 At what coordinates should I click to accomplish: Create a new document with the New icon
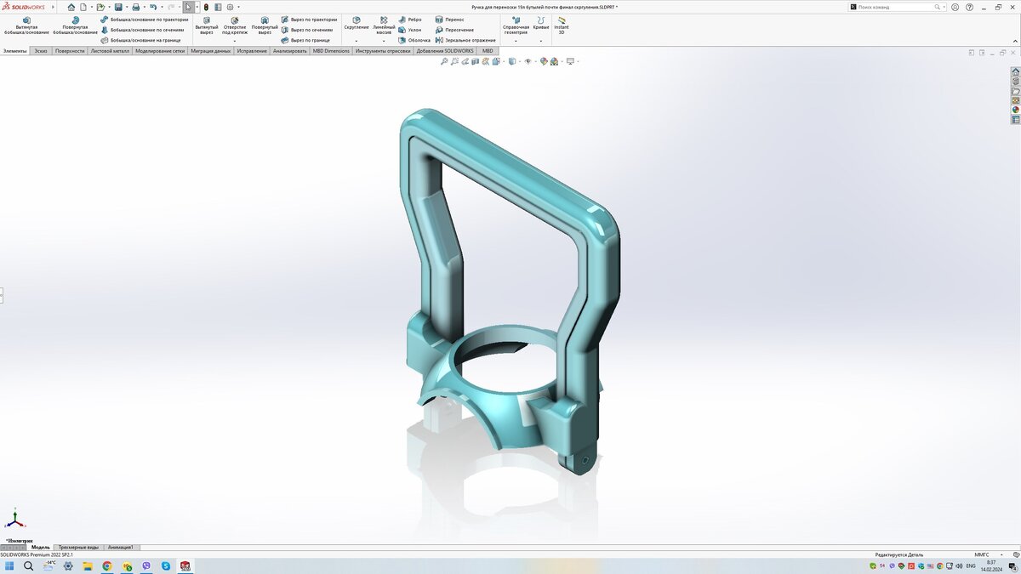click(x=83, y=7)
